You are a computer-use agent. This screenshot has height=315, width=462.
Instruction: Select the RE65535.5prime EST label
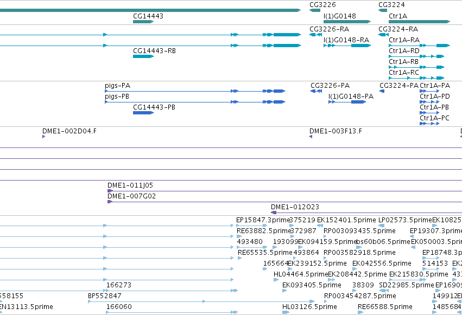[265, 253]
